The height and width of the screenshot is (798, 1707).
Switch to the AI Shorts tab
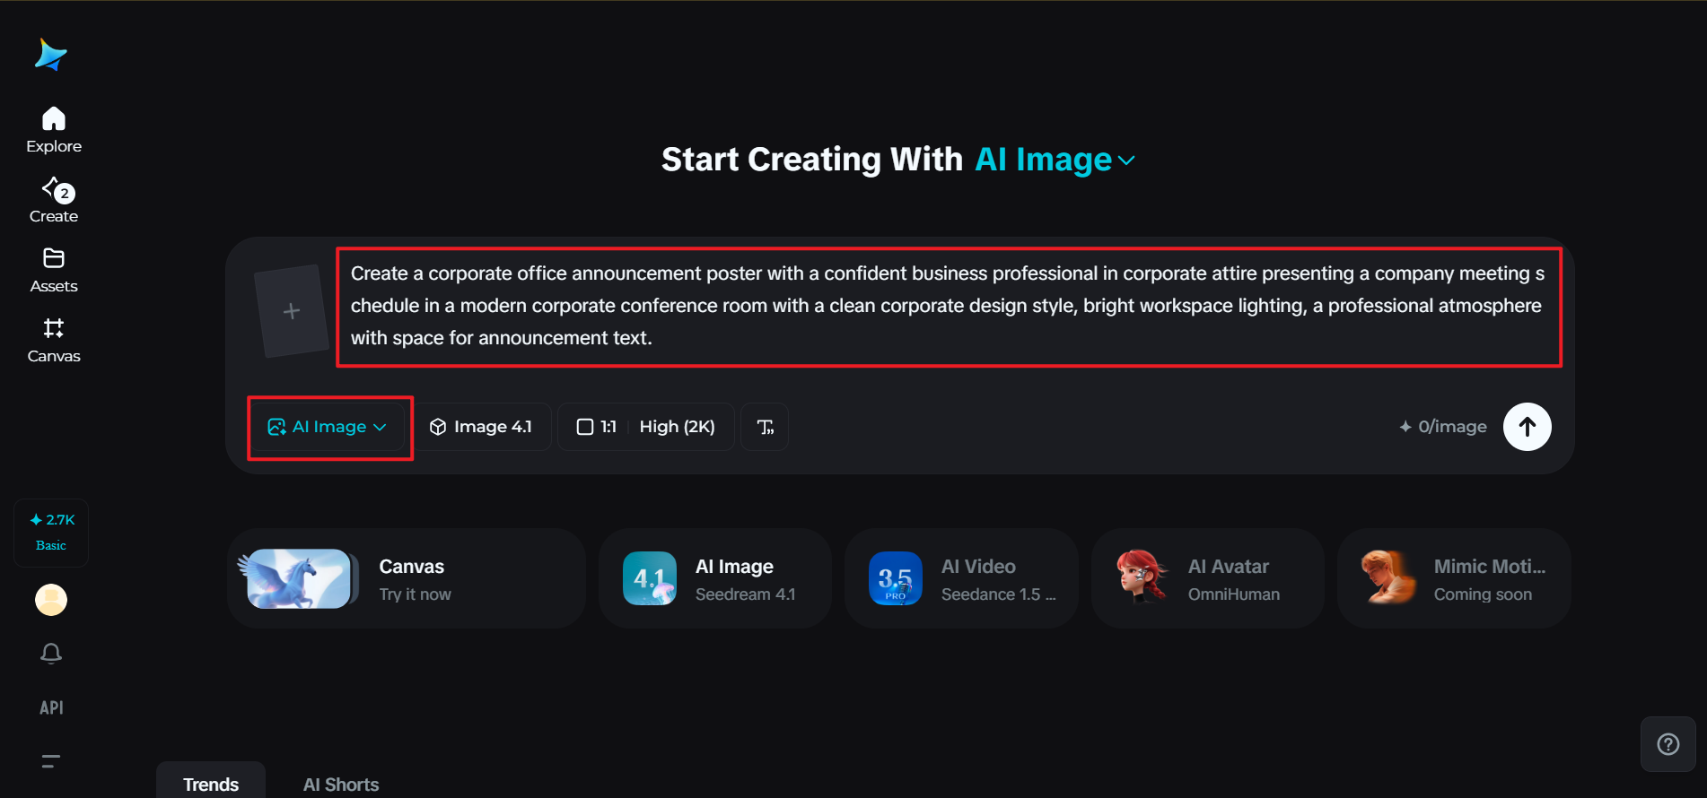coord(341,784)
